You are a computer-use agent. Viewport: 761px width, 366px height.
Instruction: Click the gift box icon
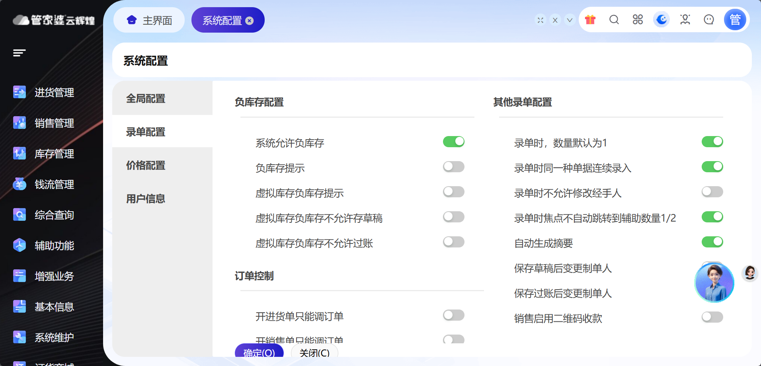click(590, 19)
